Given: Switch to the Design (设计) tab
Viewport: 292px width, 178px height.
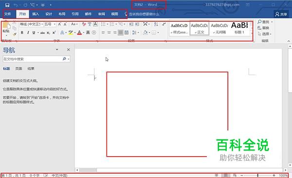Looking at the screenshot, I should 49,14.
